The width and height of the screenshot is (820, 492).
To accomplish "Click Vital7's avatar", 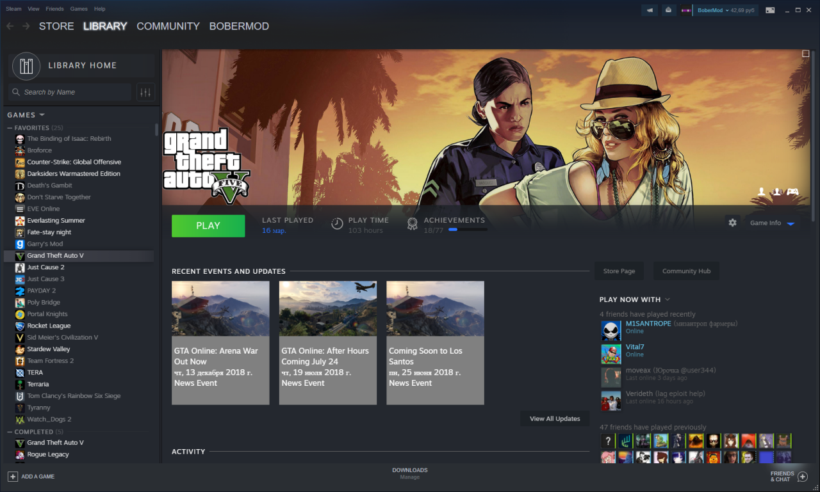I will tap(611, 354).
